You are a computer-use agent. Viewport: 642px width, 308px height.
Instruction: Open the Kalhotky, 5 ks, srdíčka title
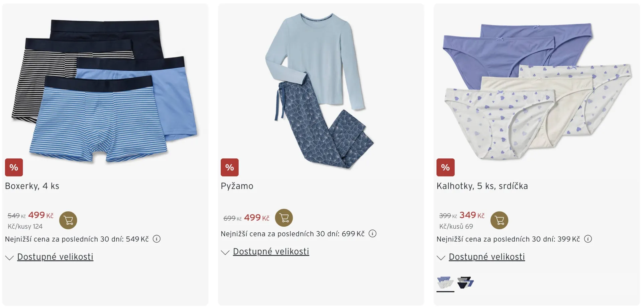click(482, 186)
